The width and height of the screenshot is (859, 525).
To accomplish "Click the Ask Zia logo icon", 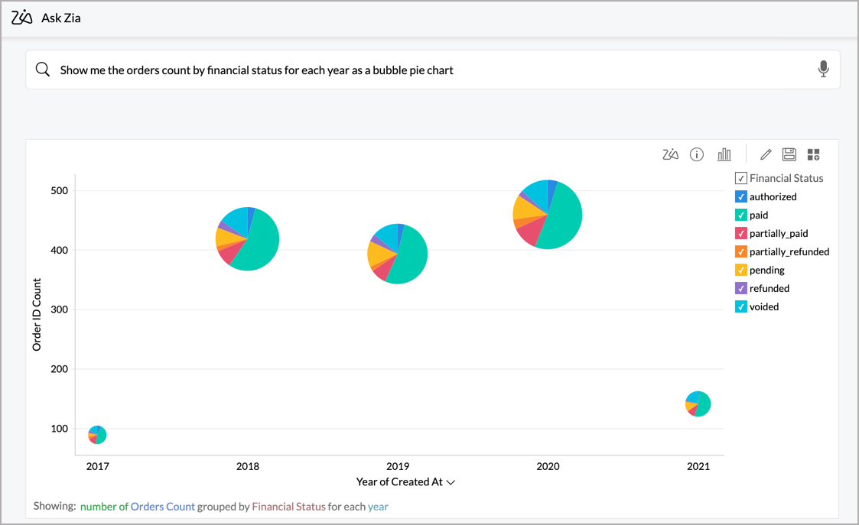I will tap(22, 18).
